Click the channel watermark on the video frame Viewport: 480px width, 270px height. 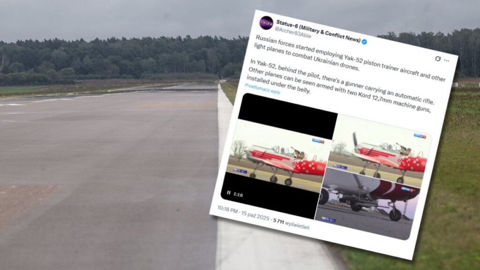[318, 141]
